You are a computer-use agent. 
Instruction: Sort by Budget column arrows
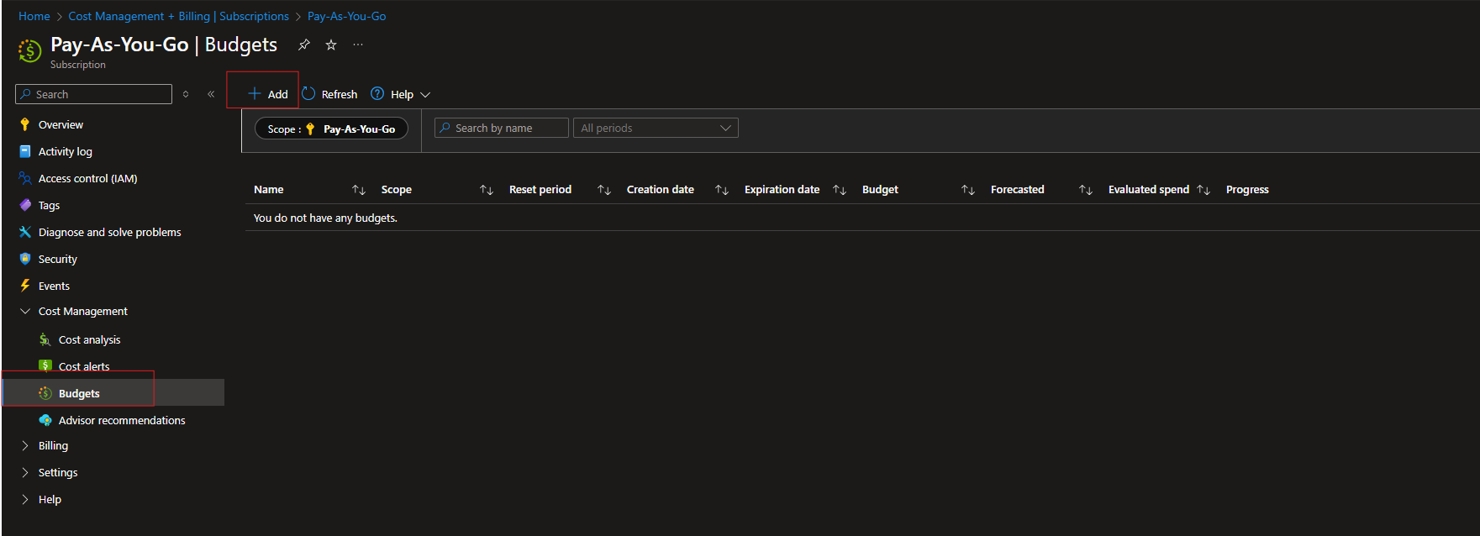click(968, 190)
